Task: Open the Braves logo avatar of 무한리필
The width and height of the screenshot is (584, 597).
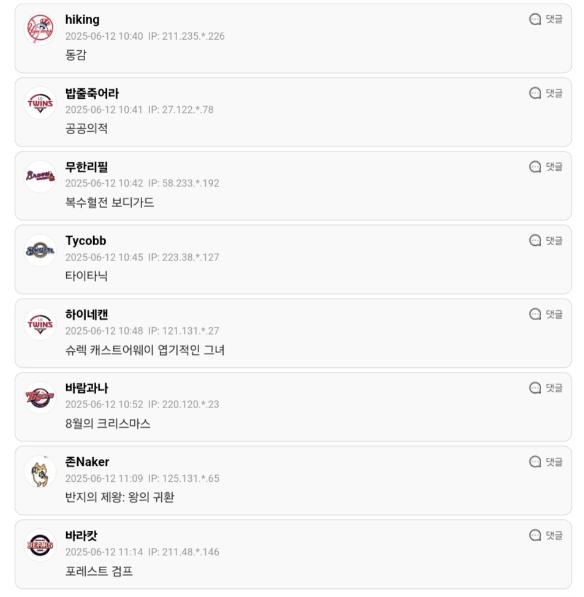Action: coord(40,177)
